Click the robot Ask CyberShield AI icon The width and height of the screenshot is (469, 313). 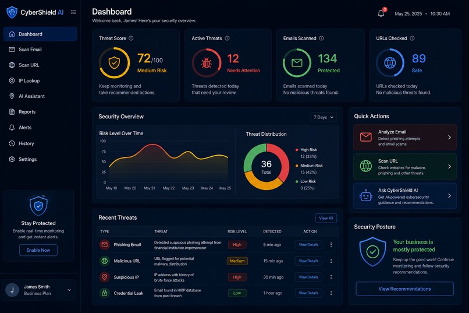click(x=366, y=196)
